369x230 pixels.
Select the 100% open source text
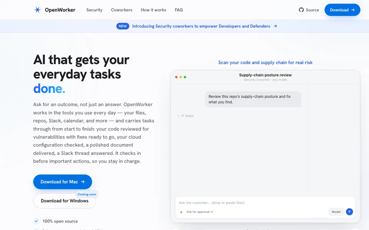click(x=60, y=221)
